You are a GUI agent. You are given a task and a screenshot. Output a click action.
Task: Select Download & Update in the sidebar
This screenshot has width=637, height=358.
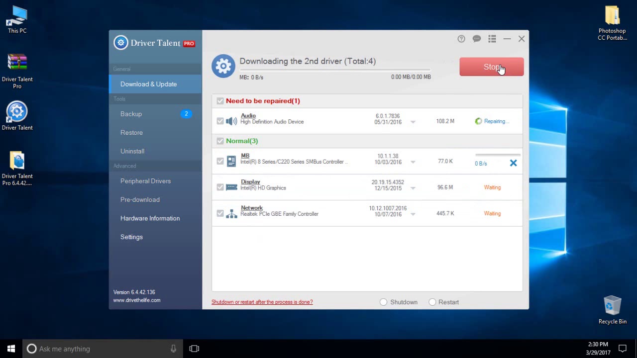coord(155,84)
